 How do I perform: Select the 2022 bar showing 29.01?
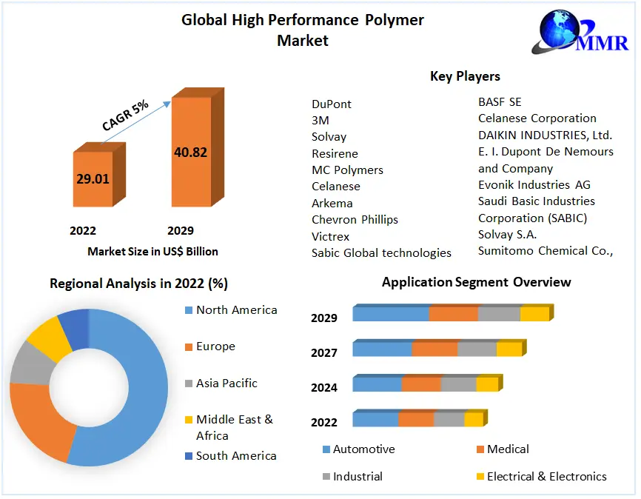(92, 179)
